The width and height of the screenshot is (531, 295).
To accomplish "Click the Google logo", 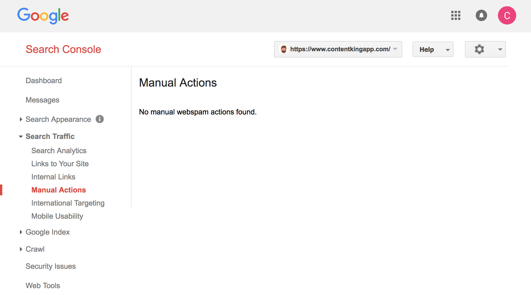I will tap(43, 15).
